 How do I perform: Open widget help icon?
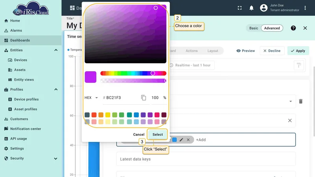[x=293, y=28]
